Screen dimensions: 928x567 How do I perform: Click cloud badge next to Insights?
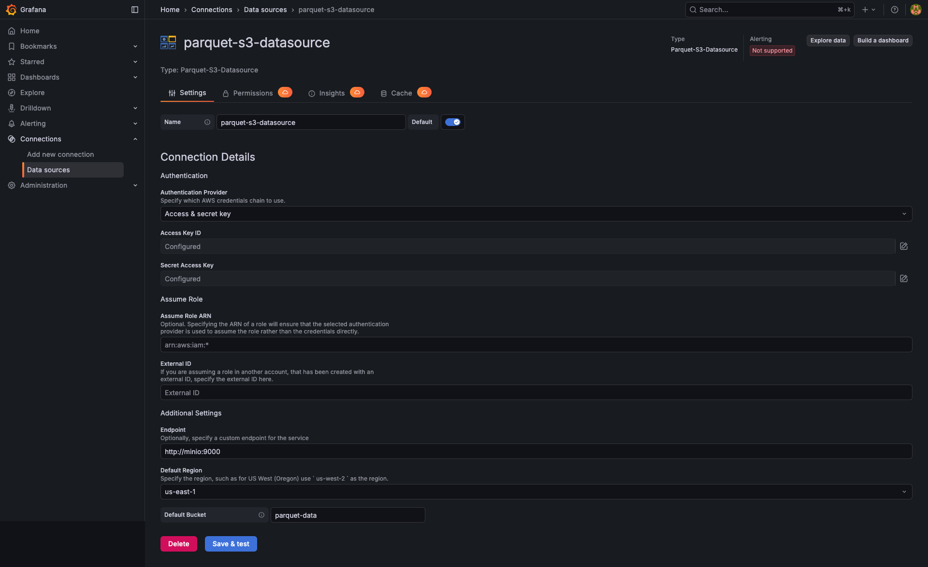357,92
